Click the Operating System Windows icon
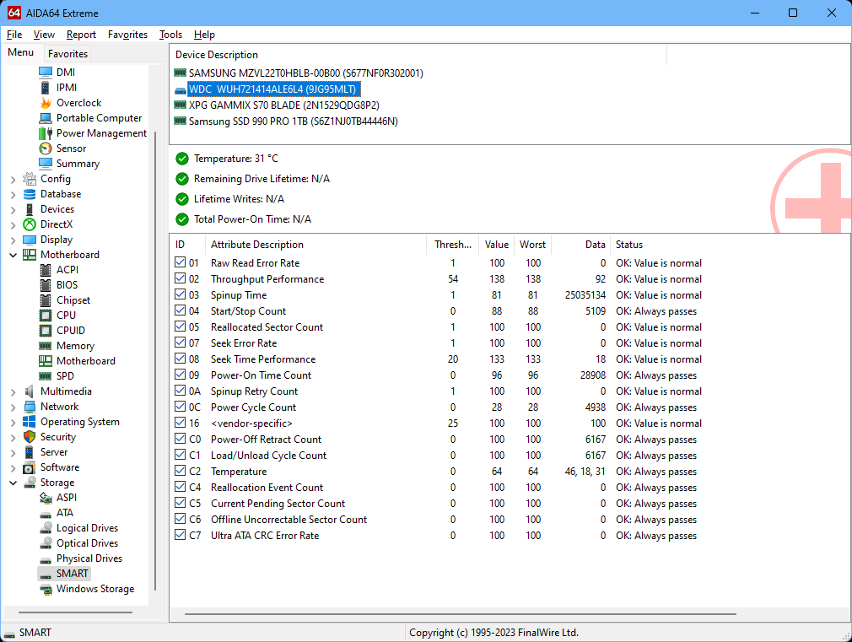 click(30, 422)
